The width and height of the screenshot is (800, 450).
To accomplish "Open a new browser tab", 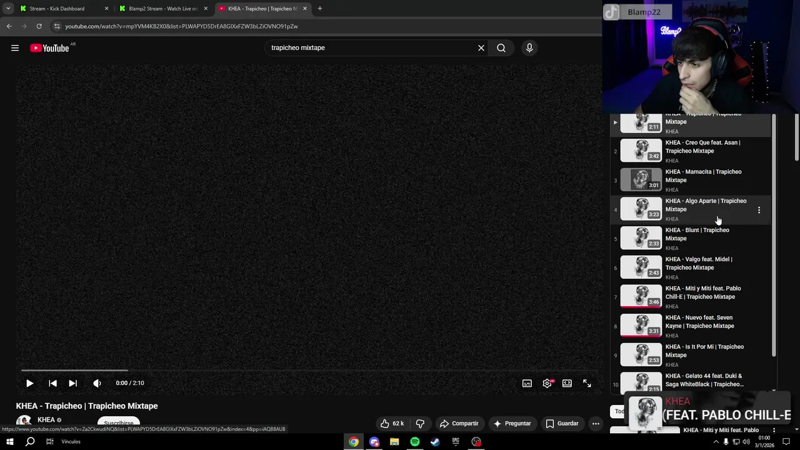I will 319,9.
